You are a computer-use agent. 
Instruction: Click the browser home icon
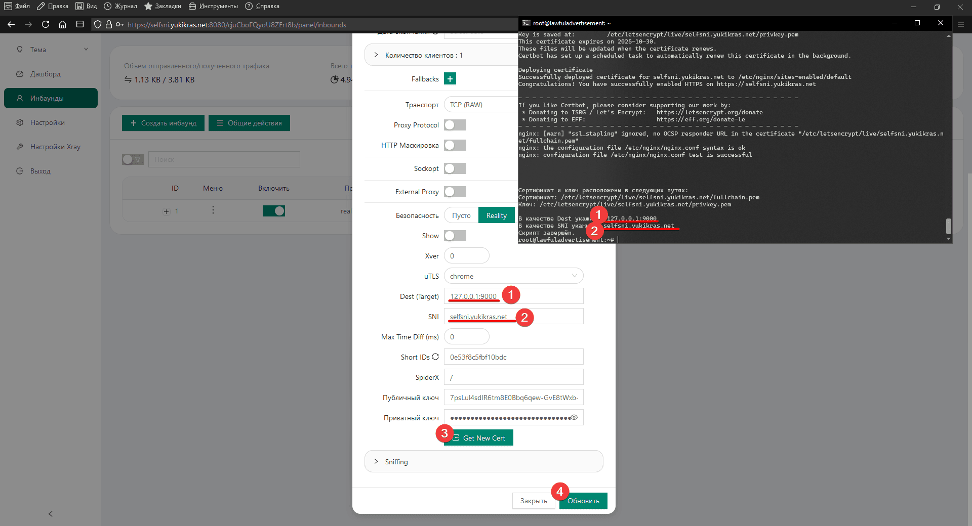coord(62,24)
